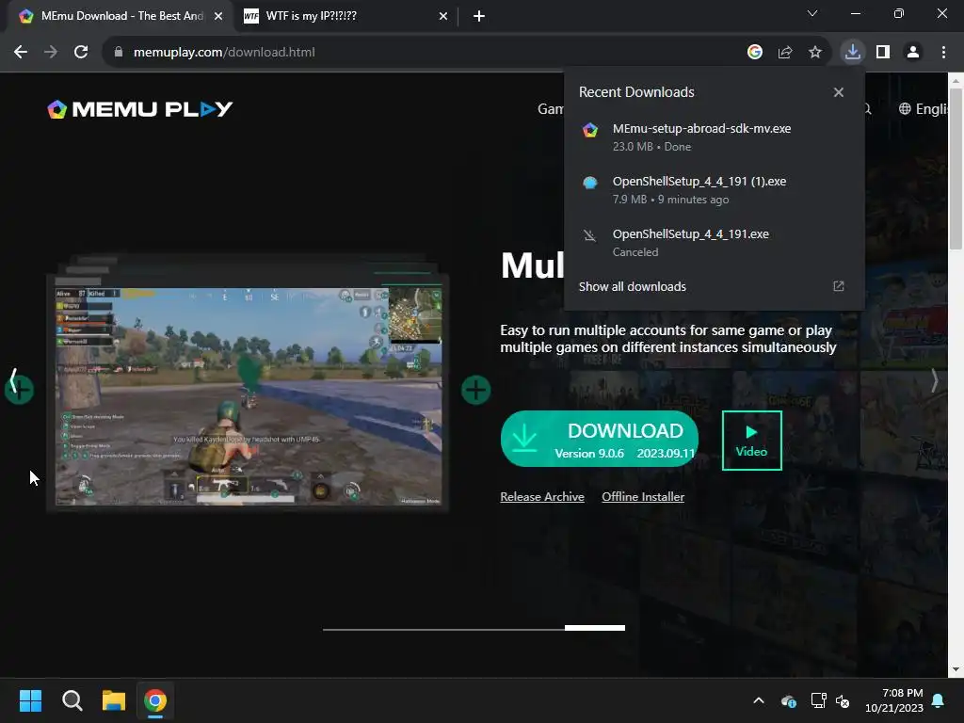Close the WTF is my IP tab
Screen dimensions: 964x723
pos(443,16)
